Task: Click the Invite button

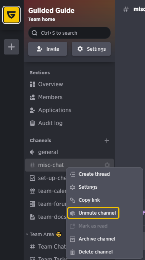Action: pyautogui.click(x=48, y=49)
